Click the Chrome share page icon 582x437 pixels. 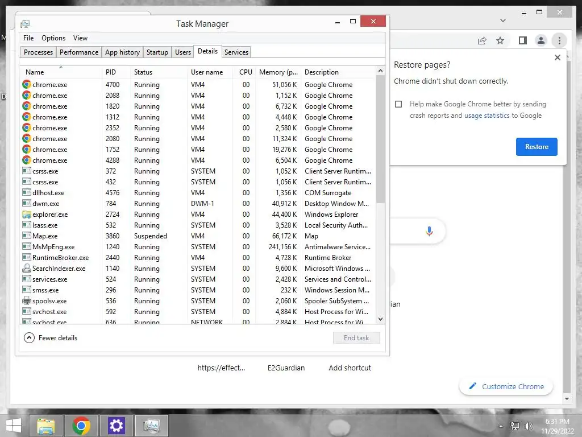[482, 40]
